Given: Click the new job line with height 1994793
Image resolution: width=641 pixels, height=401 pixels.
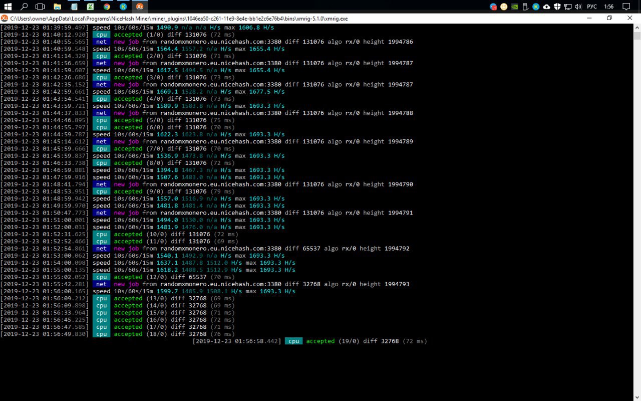Looking at the screenshot, I should click(205, 284).
